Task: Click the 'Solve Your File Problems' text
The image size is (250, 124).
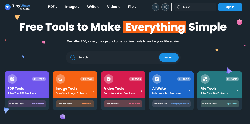Action: (x=215, y=93)
